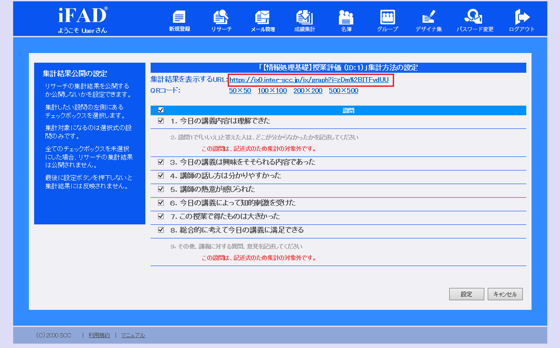Click the 集計方法の設定 title bar
This screenshot has width=560, height=348.
coord(338,67)
